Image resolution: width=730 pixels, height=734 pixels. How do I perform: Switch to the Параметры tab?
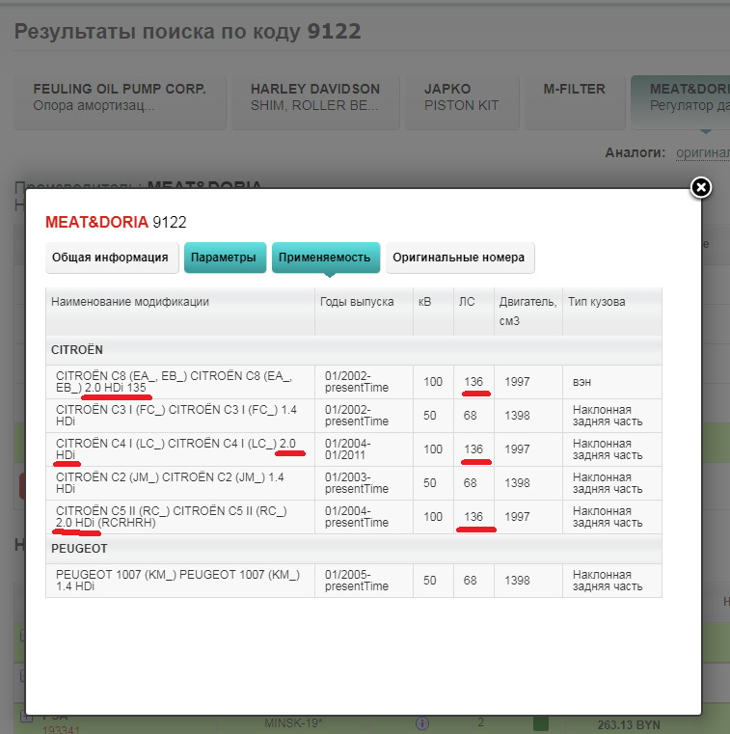coord(224,258)
